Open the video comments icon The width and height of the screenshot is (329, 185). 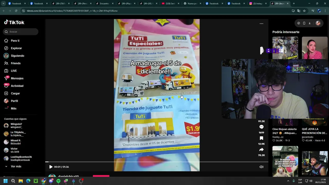point(261,127)
